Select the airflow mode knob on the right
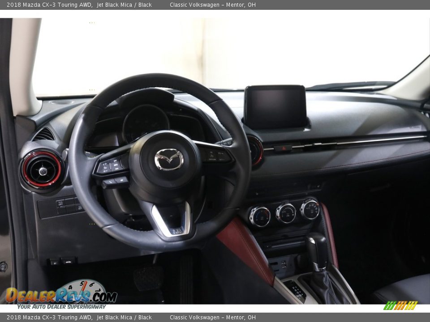430x322 pixels. (310, 209)
